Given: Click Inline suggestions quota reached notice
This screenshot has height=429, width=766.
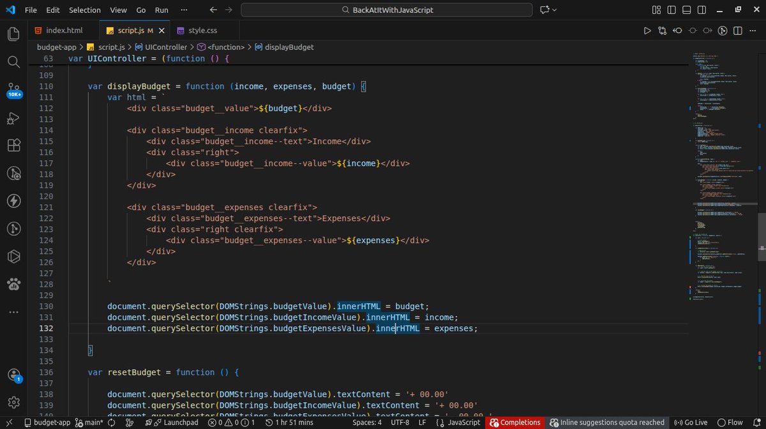Looking at the screenshot, I should point(608,423).
